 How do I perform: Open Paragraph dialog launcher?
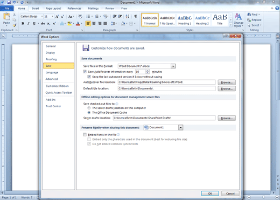(x=137, y=30)
